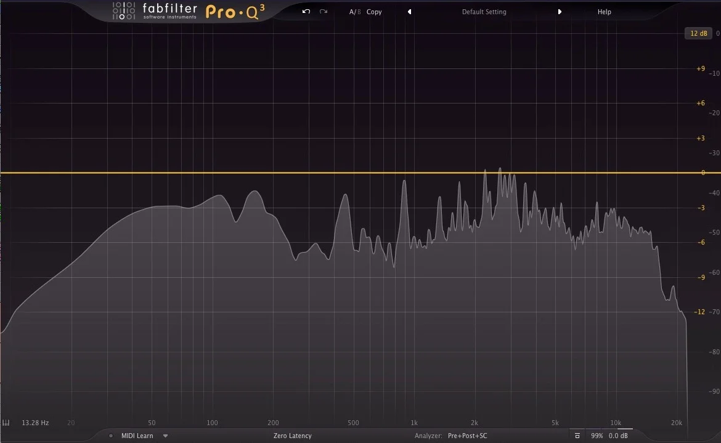Toggle the piano keyboard display icon
This screenshot has width=721, height=443.
tap(6, 423)
